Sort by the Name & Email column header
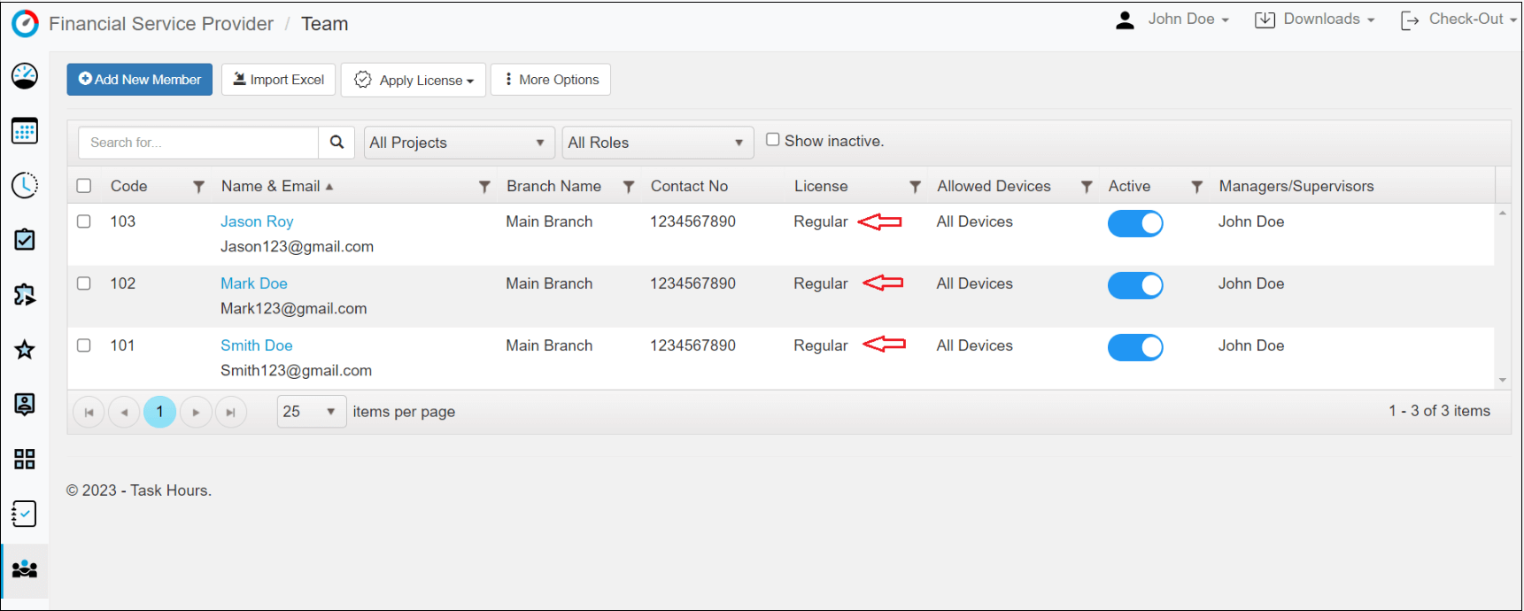1524x611 pixels. point(271,186)
